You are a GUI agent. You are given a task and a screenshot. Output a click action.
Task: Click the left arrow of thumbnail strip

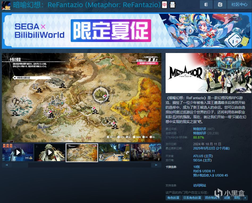pyautogui.click(x=7, y=165)
